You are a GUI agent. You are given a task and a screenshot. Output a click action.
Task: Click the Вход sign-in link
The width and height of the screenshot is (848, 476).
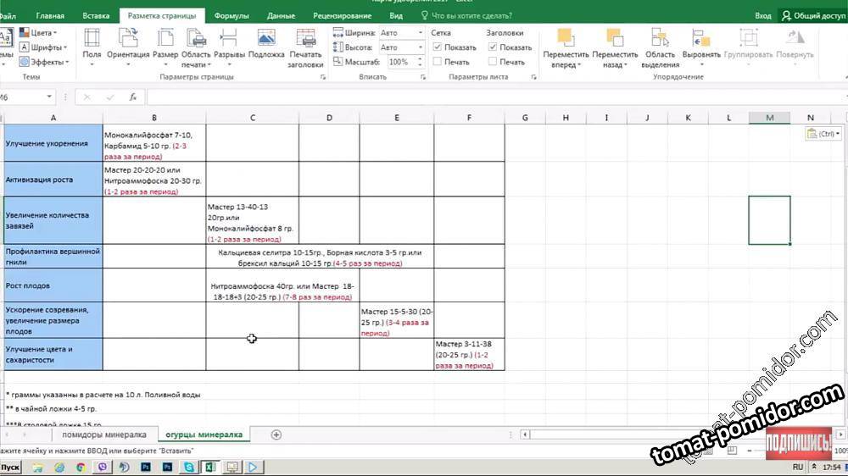click(763, 15)
